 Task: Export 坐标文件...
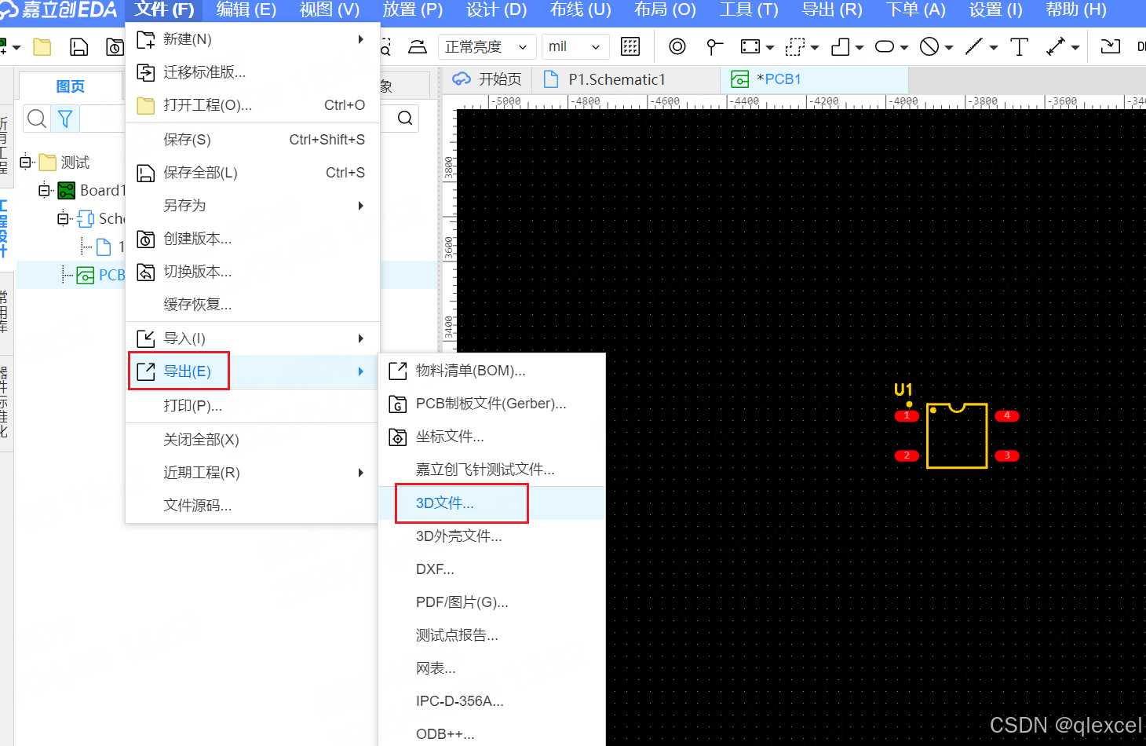[x=492, y=437]
